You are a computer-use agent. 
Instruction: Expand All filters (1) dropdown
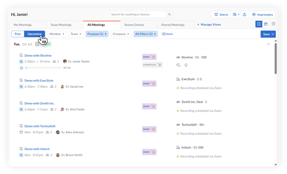tap(146, 34)
